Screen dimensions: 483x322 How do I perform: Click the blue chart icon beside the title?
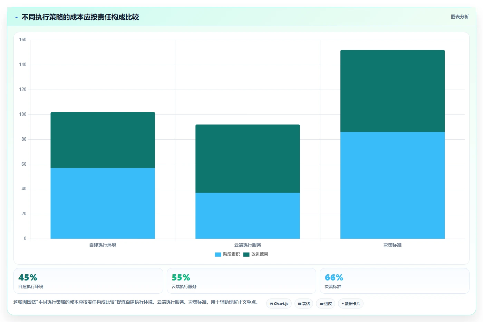[x=16, y=17]
